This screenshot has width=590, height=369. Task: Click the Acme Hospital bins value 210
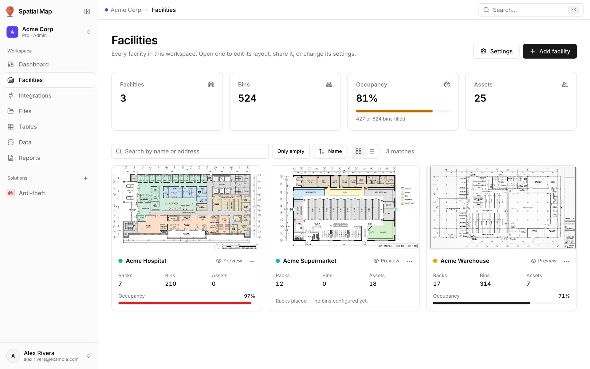[171, 284]
